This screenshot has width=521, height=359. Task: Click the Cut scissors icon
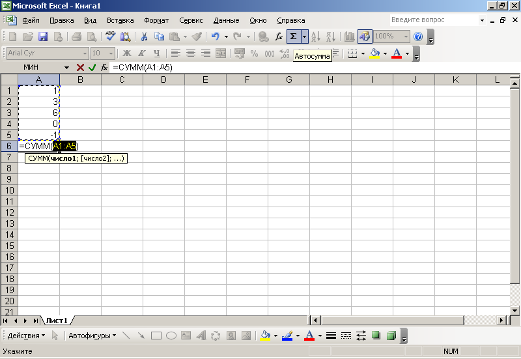click(x=144, y=36)
